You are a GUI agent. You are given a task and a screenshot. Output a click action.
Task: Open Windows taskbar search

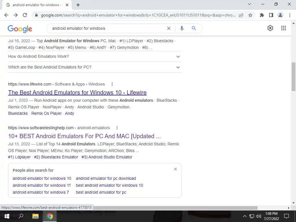coord(21,216)
